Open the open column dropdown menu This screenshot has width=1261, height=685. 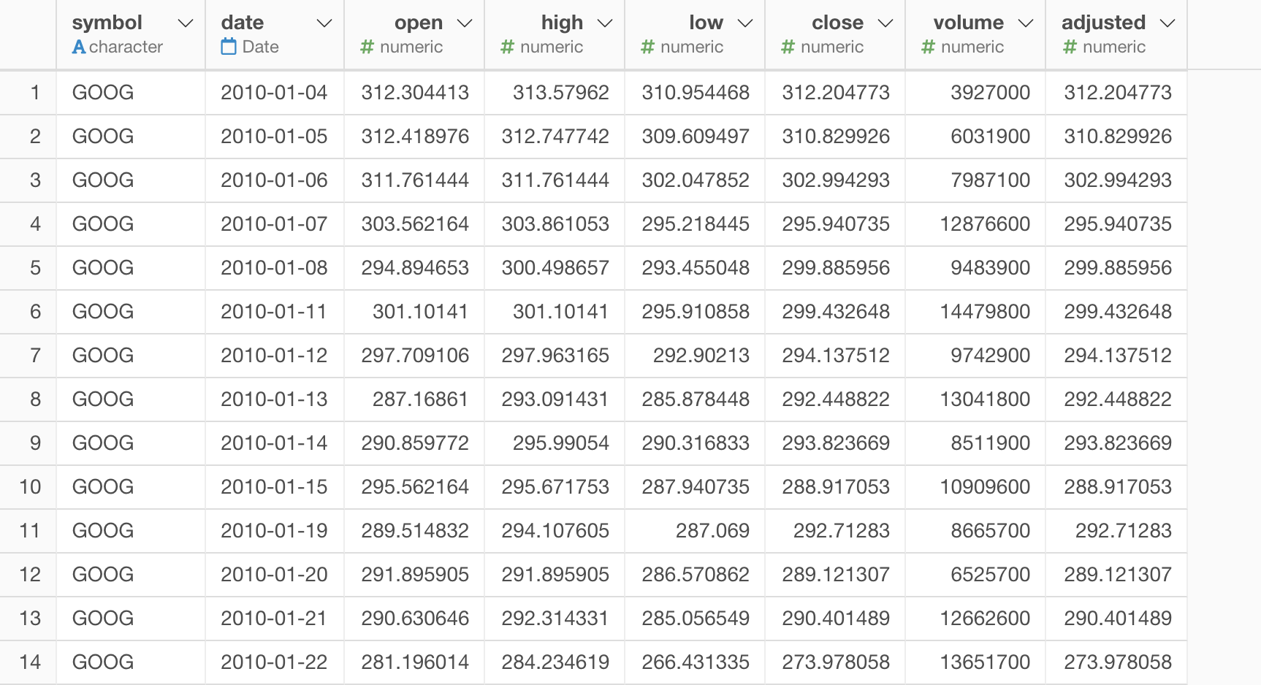coord(465,23)
